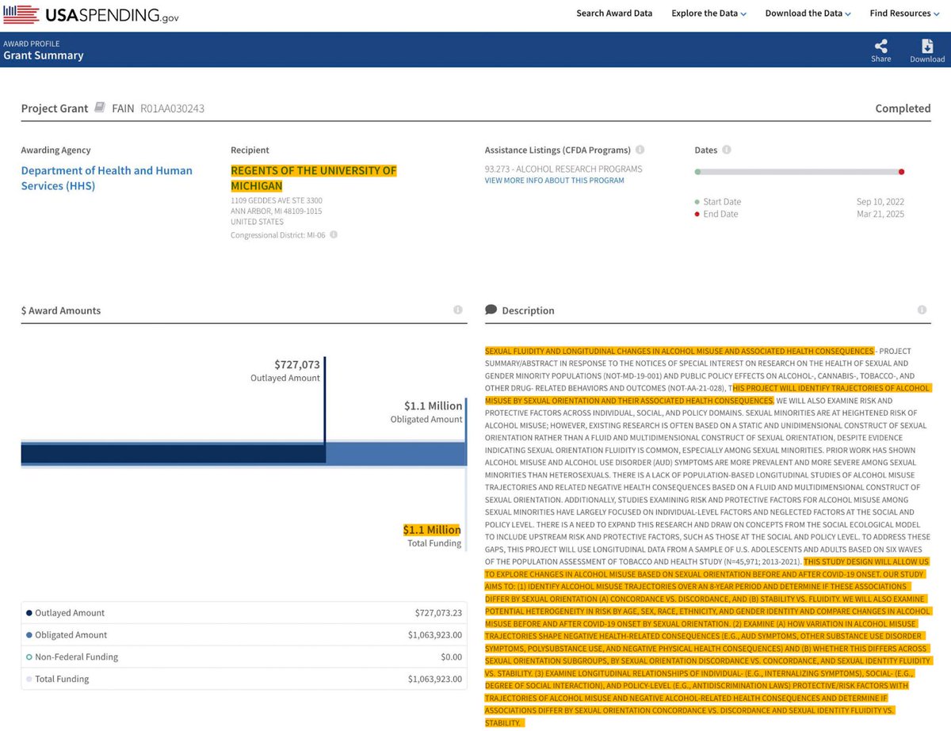Click the Outlayed Amount row in the amounts table
951x731 pixels.
tap(244, 613)
